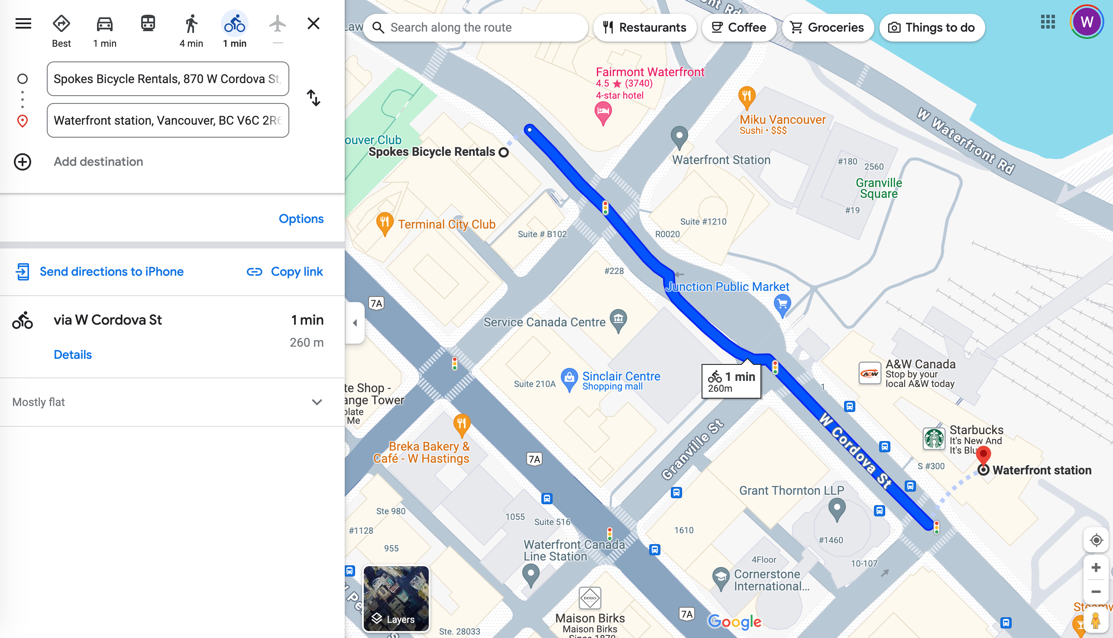Select Best travel mode tab
This screenshot has width=1113, height=638.
coord(61,30)
